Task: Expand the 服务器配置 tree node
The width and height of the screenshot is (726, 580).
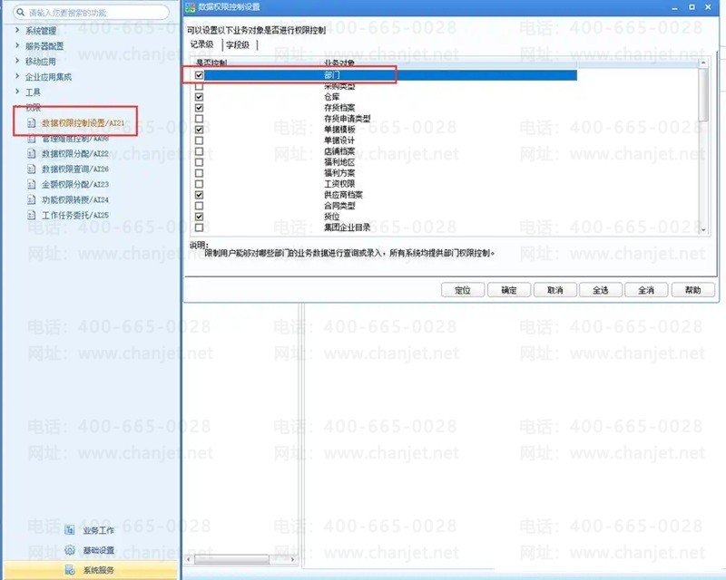Action: tap(17, 46)
